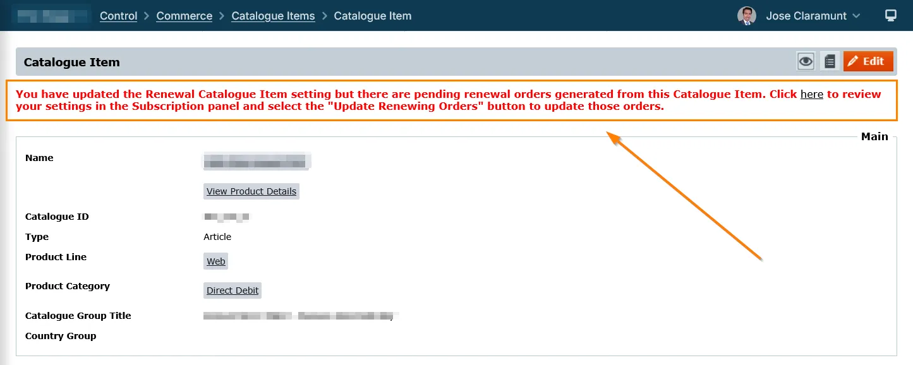Select the current Catalogue Item breadcrumb
This screenshot has width=913, height=365.
click(372, 16)
